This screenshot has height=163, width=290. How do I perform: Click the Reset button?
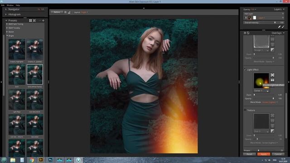pos(249,154)
